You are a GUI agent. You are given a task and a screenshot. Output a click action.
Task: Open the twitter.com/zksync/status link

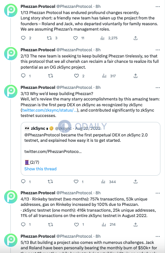(x=49, y=110)
